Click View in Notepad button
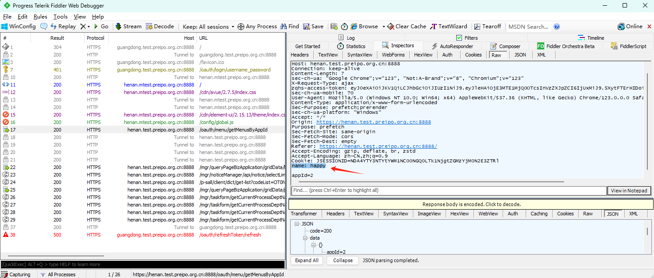 pos(629,191)
